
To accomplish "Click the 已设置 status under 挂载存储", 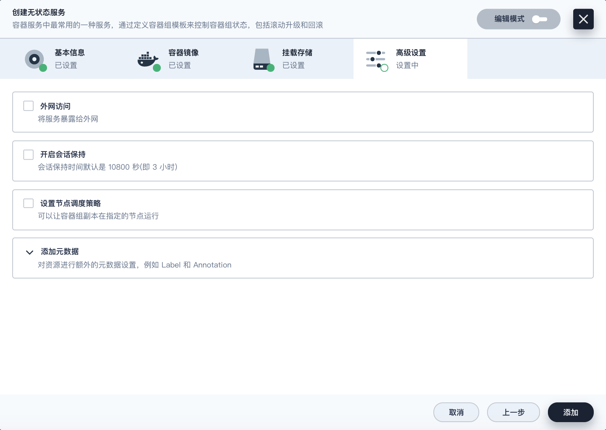I will 294,65.
